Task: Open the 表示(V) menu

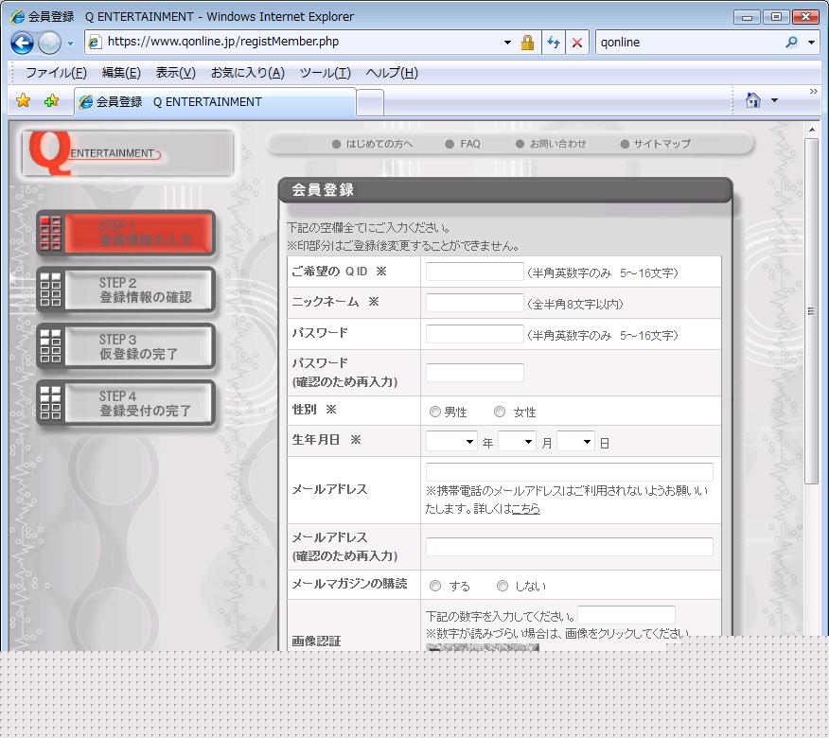Action: 175,73
